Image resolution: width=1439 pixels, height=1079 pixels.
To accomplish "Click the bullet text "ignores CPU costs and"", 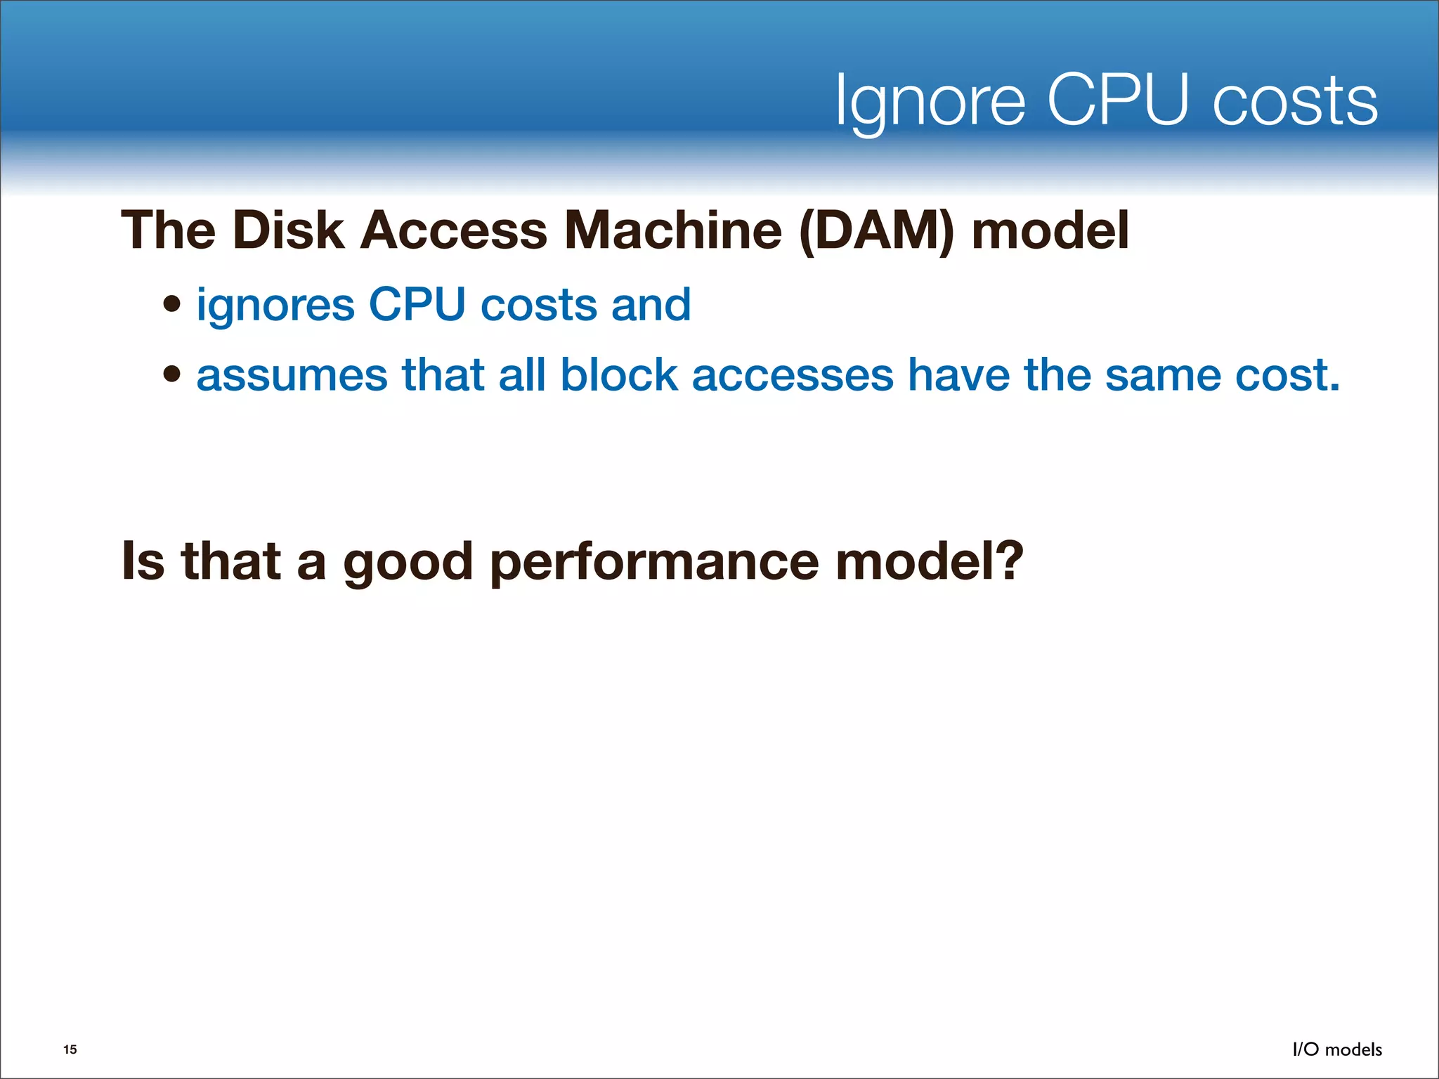I will [x=443, y=305].
